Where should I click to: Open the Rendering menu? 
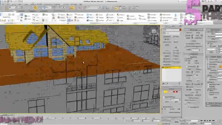click(57, 4)
